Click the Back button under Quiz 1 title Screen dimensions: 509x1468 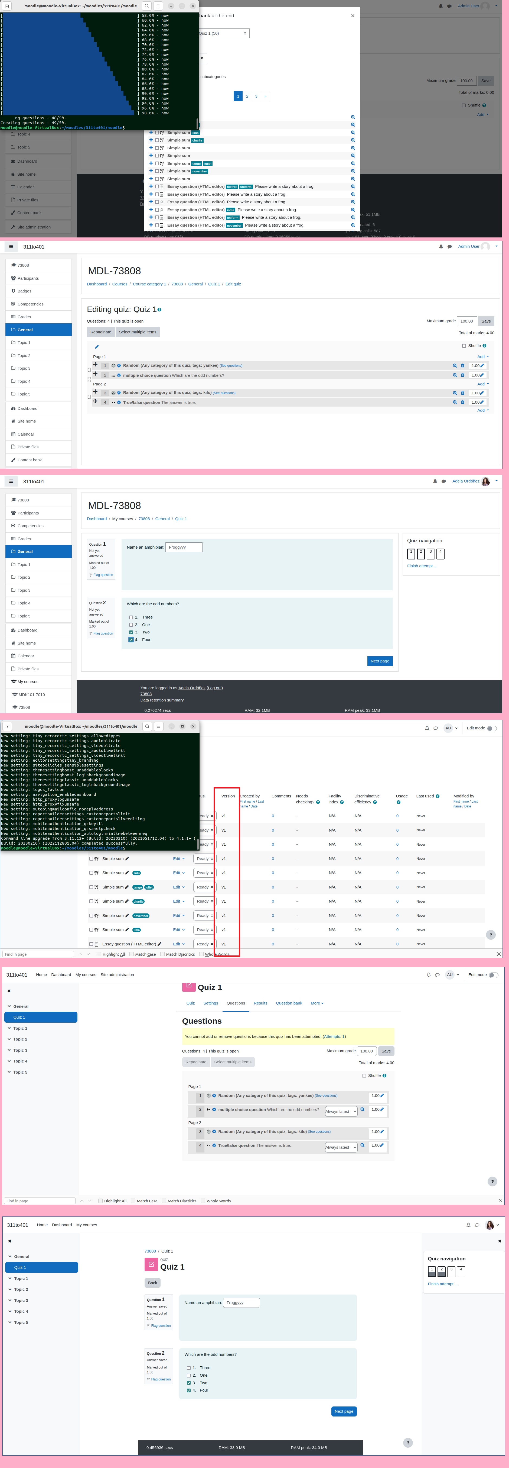153,1283
